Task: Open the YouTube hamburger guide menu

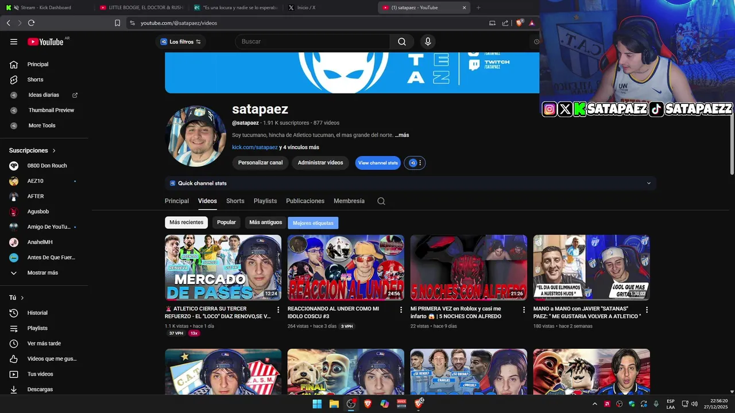Action: coord(14,41)
